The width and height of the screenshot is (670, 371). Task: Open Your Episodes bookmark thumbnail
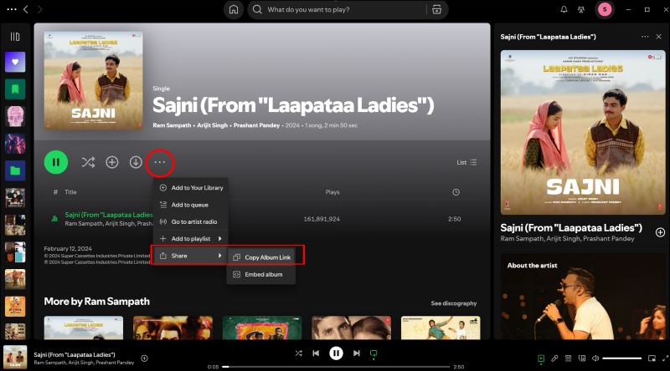tap(15, 89)
